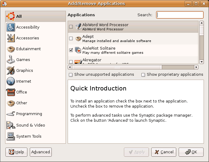Open Synaptic with the Advanced button
This screenshot has height=162, width=209.
41,152
